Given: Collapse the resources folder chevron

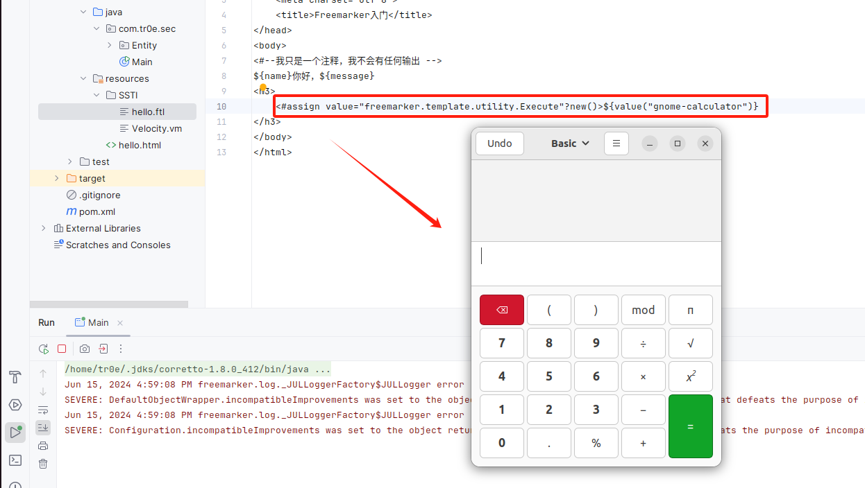Looking at the screenshot, I should click(x=84, y=78).
